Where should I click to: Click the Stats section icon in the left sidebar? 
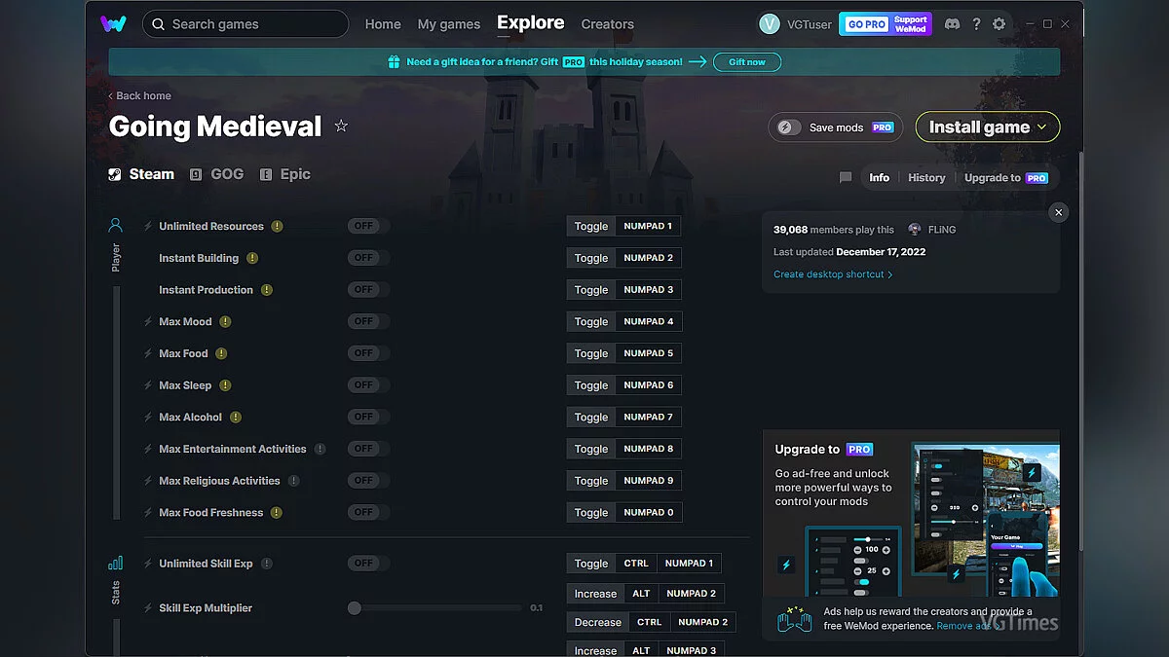click(116, 563)
